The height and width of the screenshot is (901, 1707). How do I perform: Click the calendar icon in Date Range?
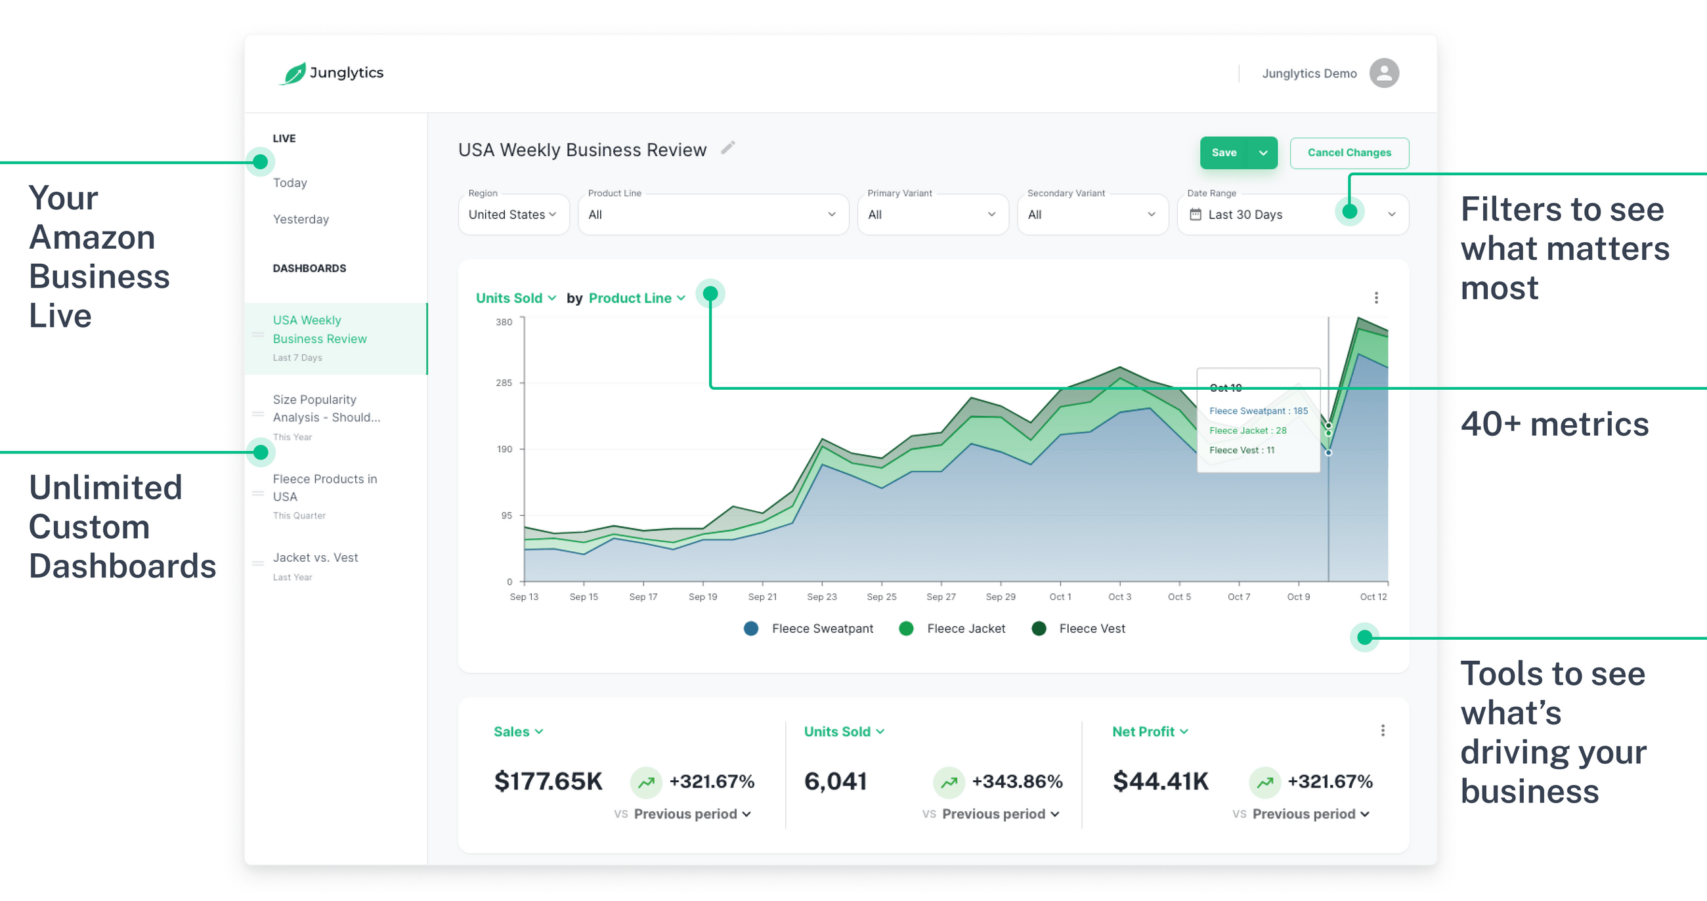click(1195, 215)
